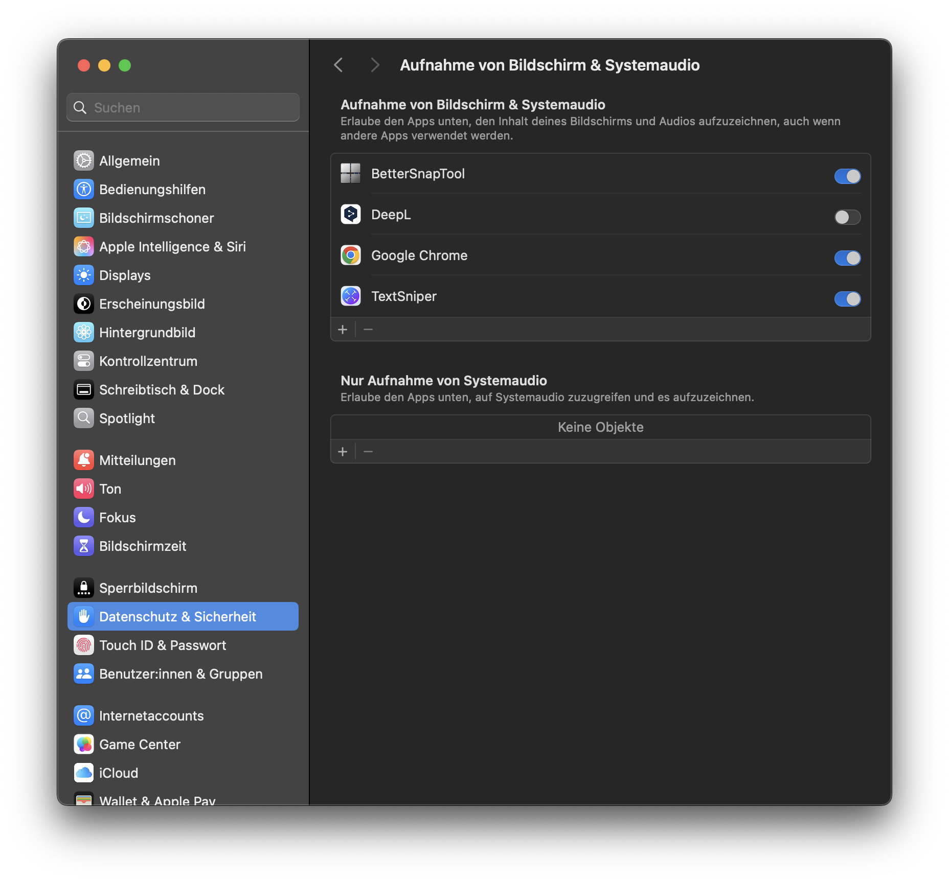The height and width of the screenshot is (881, 949).
Task: Open the Game Center settings icon
Action: 83,744
